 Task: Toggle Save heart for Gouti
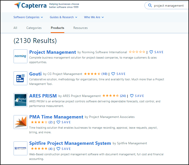click(113, 74)
